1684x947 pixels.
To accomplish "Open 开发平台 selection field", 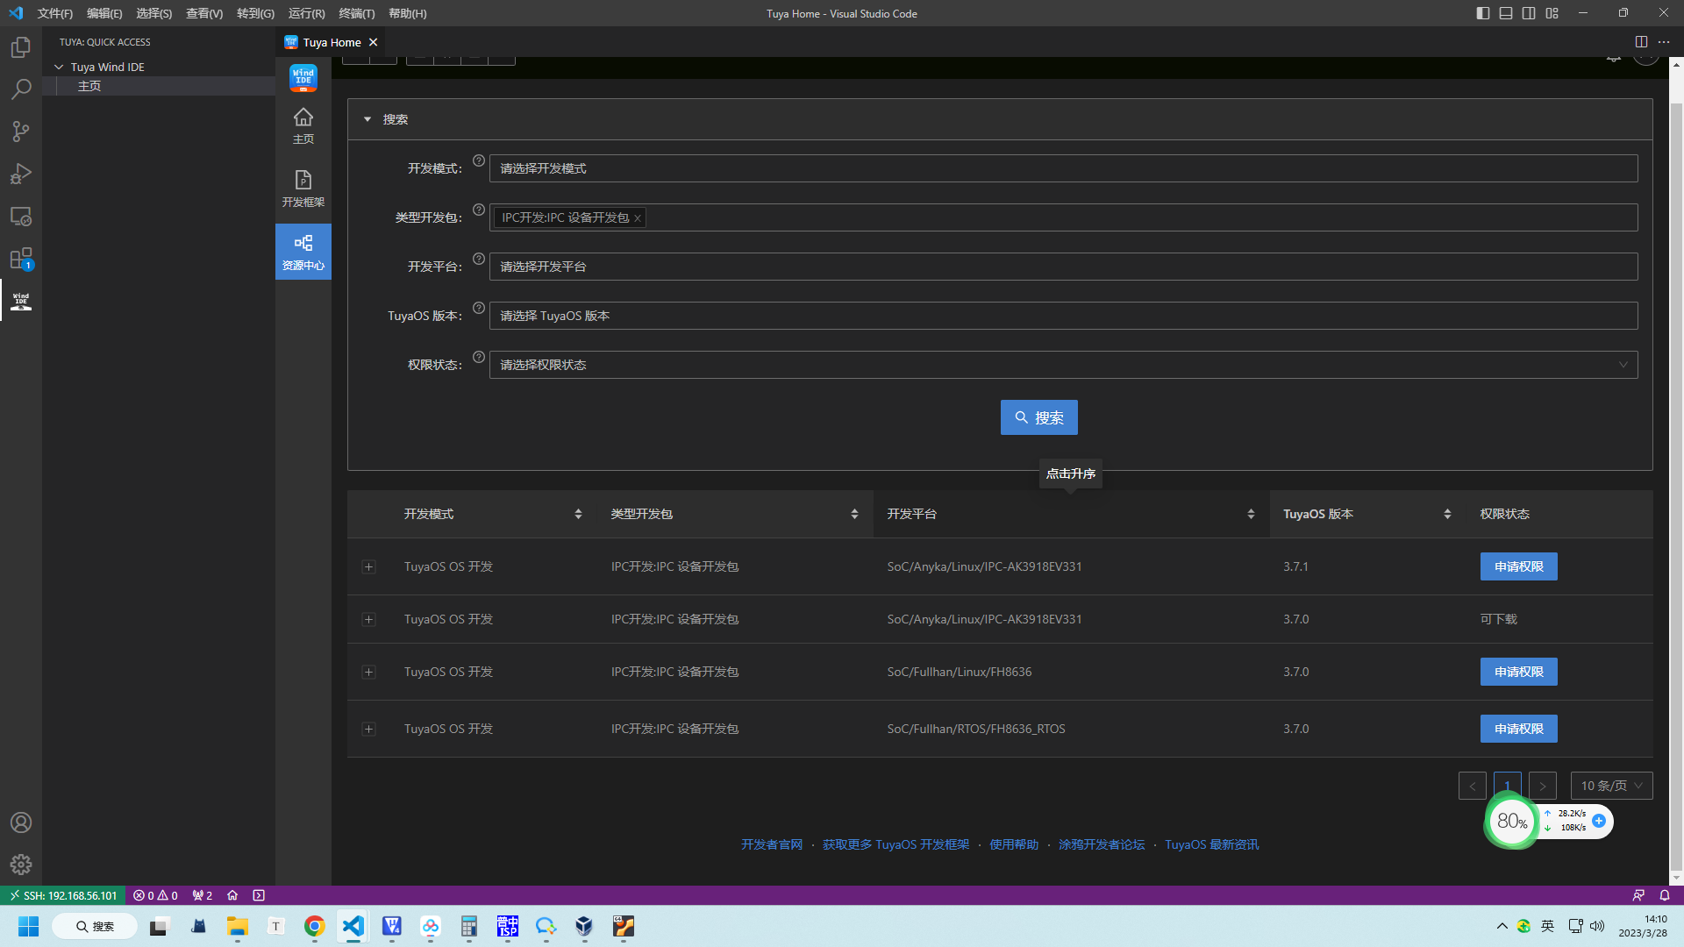I will [x=1063, y=267].
